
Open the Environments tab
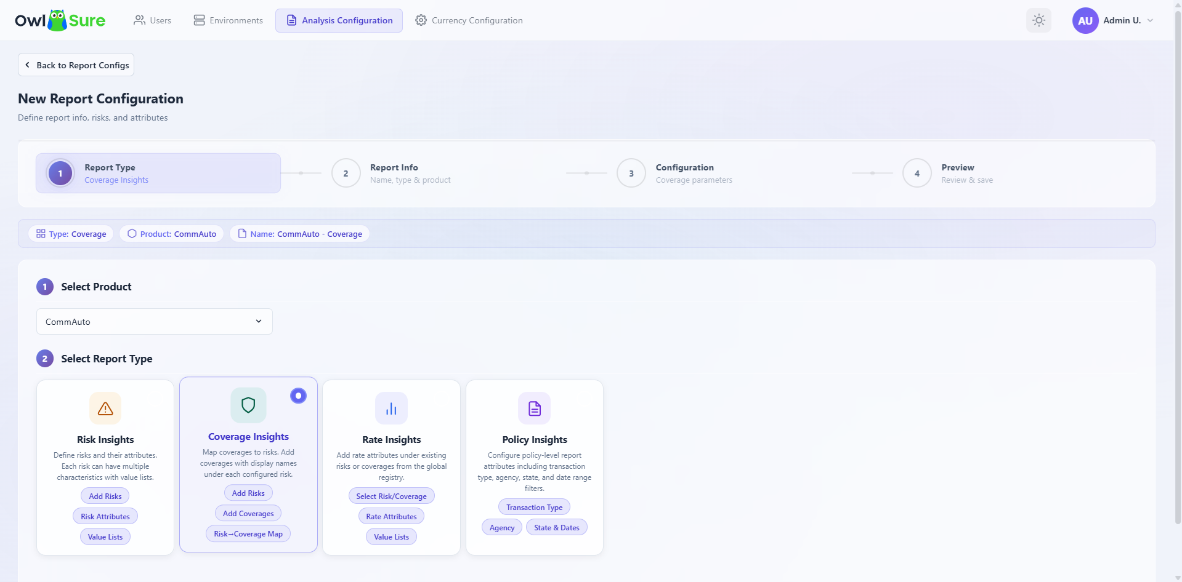[228, 20]
